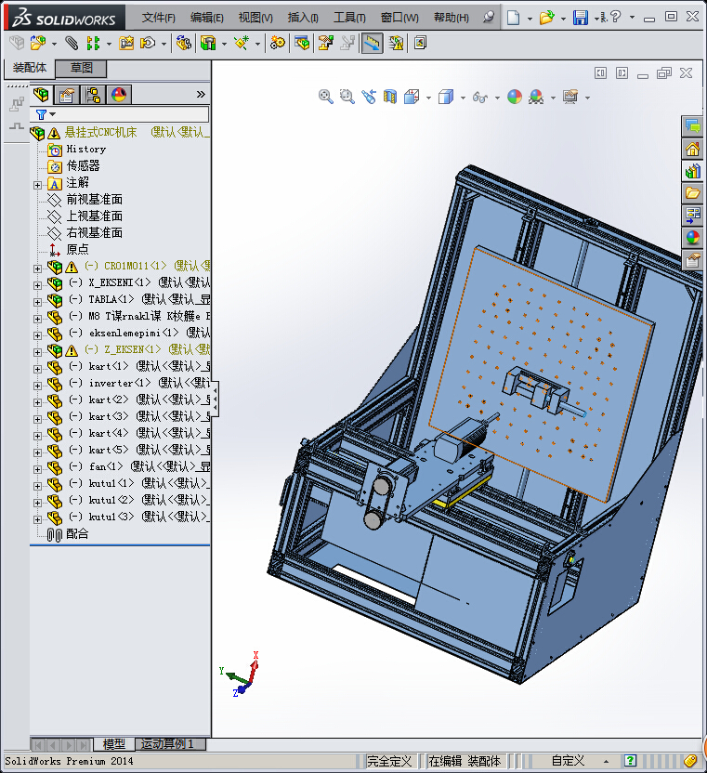Open the ConfigurationManager tab icon

click(x=93, y=94)
